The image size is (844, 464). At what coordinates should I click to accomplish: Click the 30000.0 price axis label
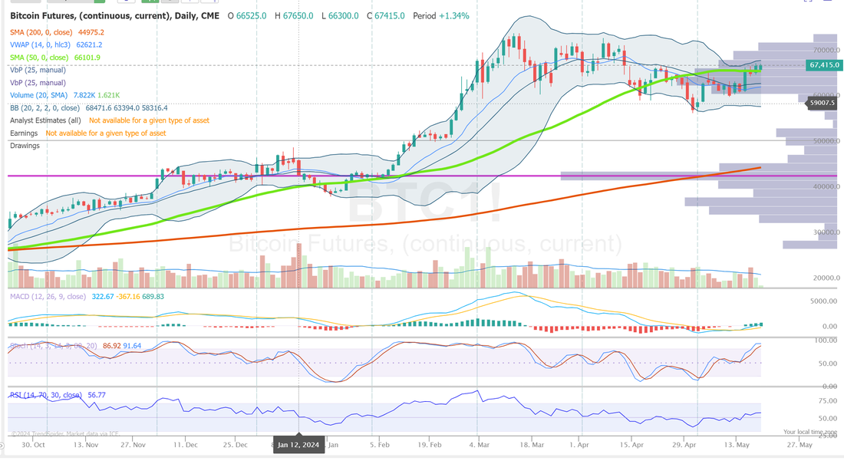pos(827,232)
